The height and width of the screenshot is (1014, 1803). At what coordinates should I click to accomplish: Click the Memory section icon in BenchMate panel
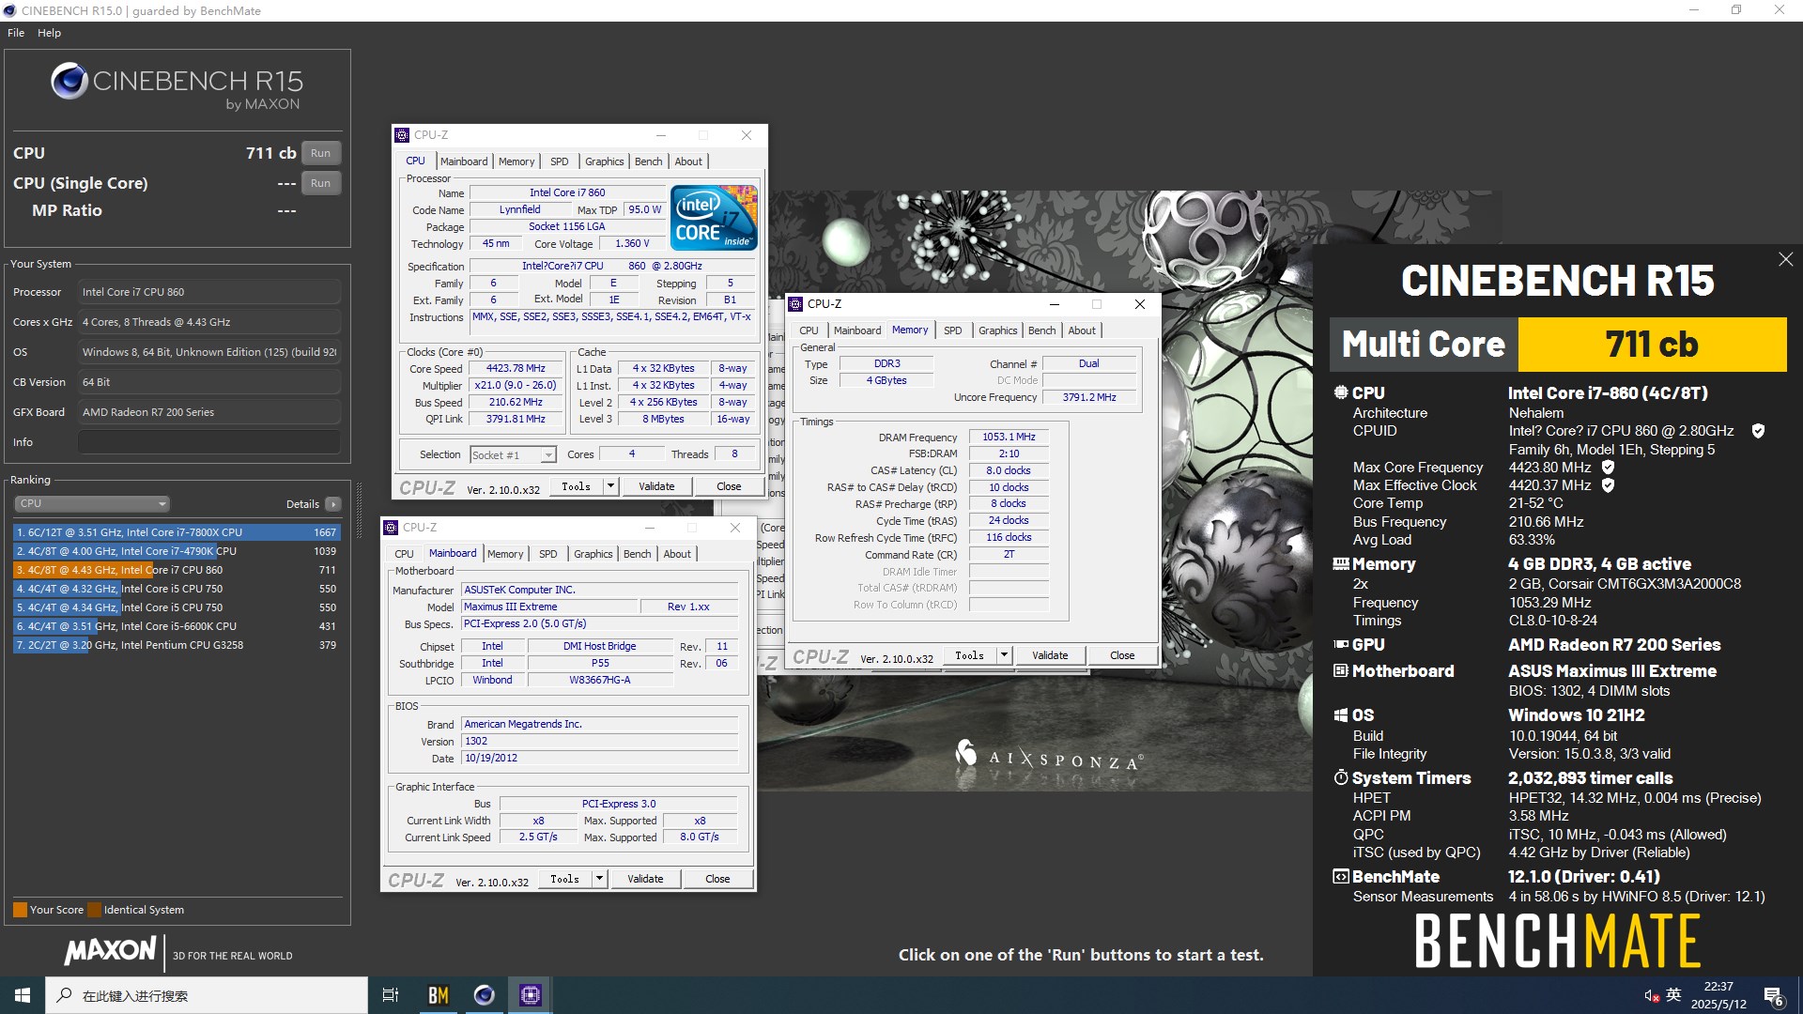point(1341,564)
